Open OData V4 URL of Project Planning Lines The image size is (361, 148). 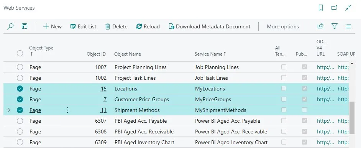[x=325, y=67]
